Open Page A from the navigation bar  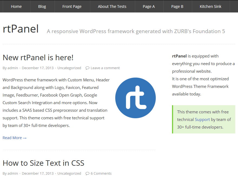coord(149,6)
